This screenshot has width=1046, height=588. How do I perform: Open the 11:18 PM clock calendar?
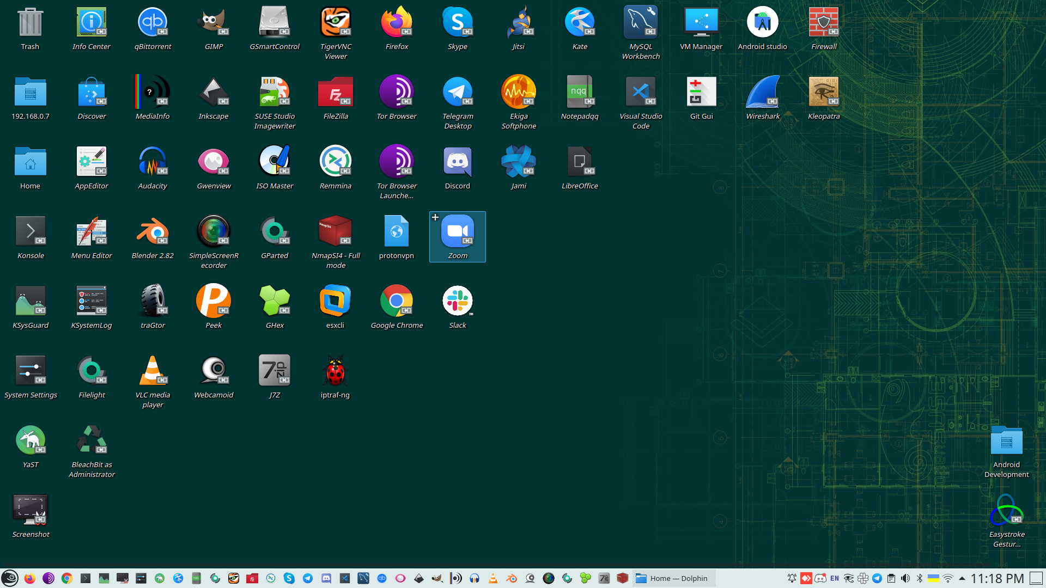point(997,578)
